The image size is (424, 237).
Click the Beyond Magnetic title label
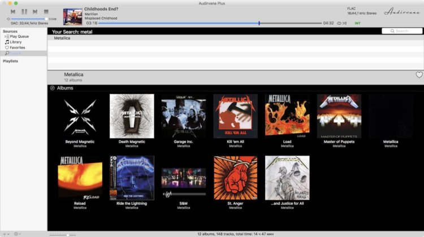click(x=80, y=142)
